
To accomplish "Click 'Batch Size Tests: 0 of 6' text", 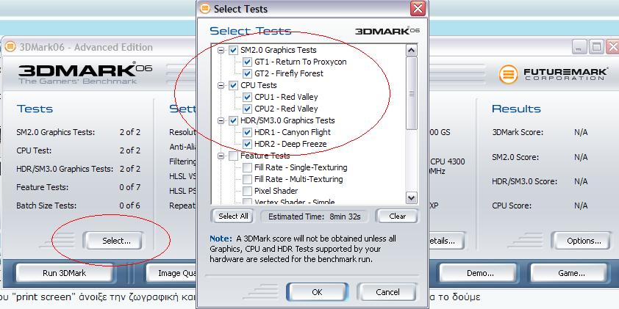I will (78, 206).
